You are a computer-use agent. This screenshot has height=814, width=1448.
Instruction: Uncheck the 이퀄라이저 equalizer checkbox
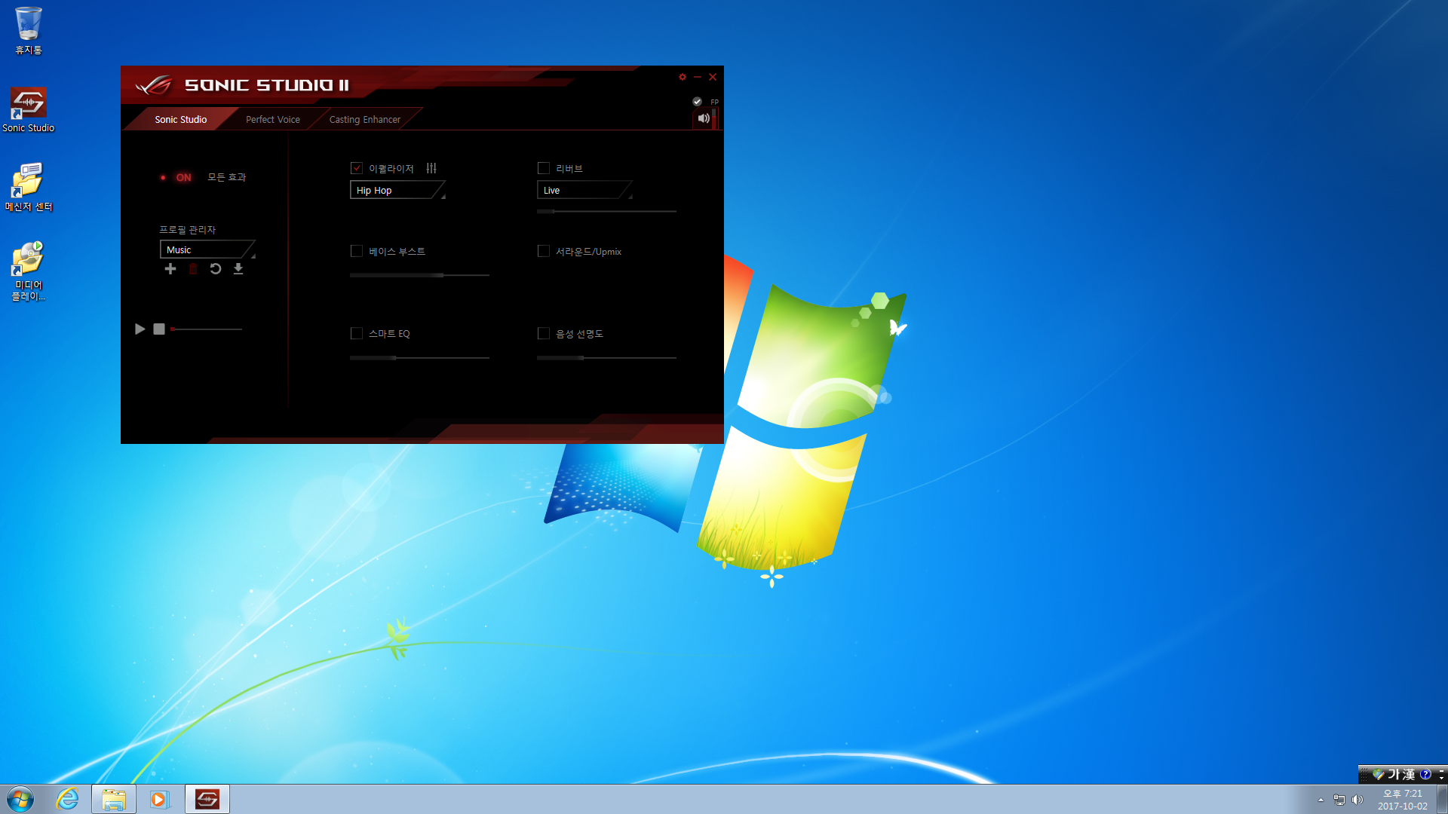click(357, 168)
